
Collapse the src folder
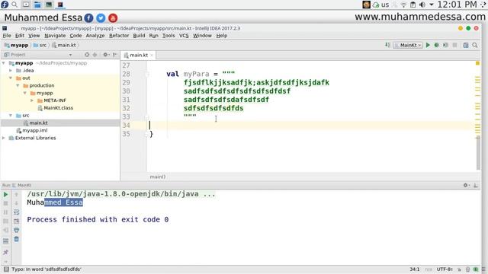[11, 115]
